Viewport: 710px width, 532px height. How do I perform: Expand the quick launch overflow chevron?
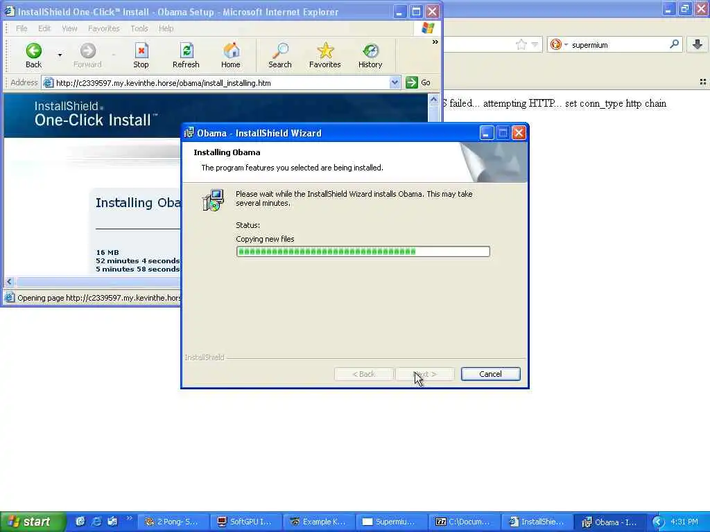click(x=130, y=518)
